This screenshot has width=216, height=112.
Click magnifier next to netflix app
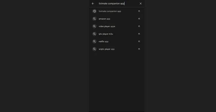click(x=94, y=41)
